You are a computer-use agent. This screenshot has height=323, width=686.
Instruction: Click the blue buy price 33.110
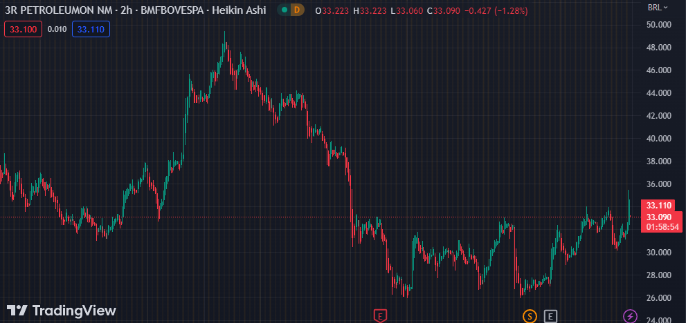tap(91, 29)
